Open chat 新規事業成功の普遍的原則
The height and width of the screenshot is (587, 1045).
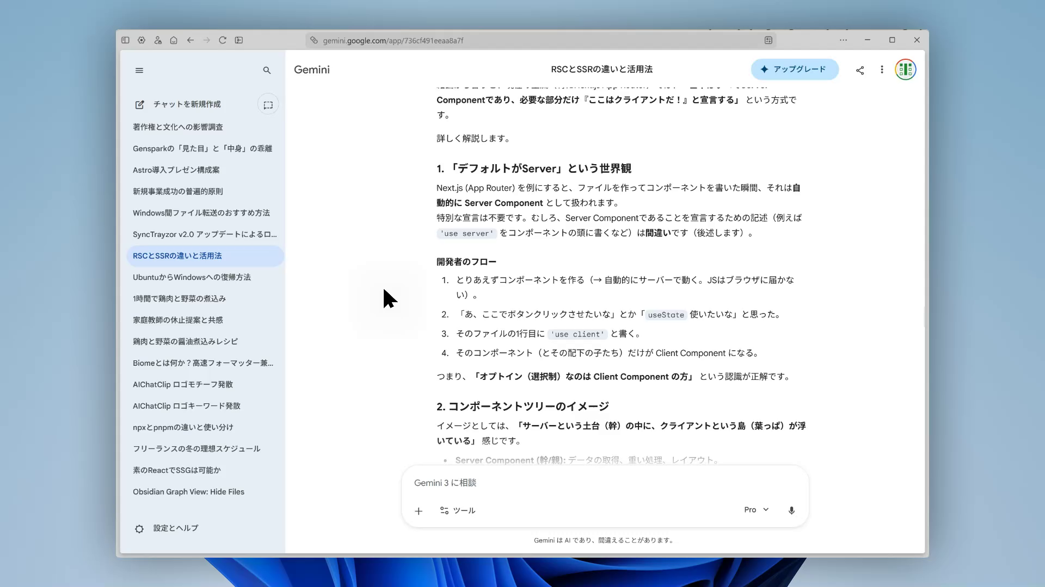[205, 191]
